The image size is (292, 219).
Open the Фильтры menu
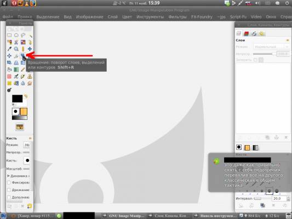(x=178, y=17)
